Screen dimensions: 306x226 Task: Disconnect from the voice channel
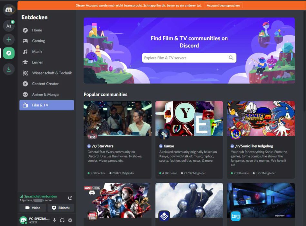click(x=70, y=198)
